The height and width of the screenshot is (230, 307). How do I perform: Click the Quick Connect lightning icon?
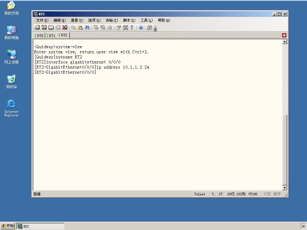[44, 28]
